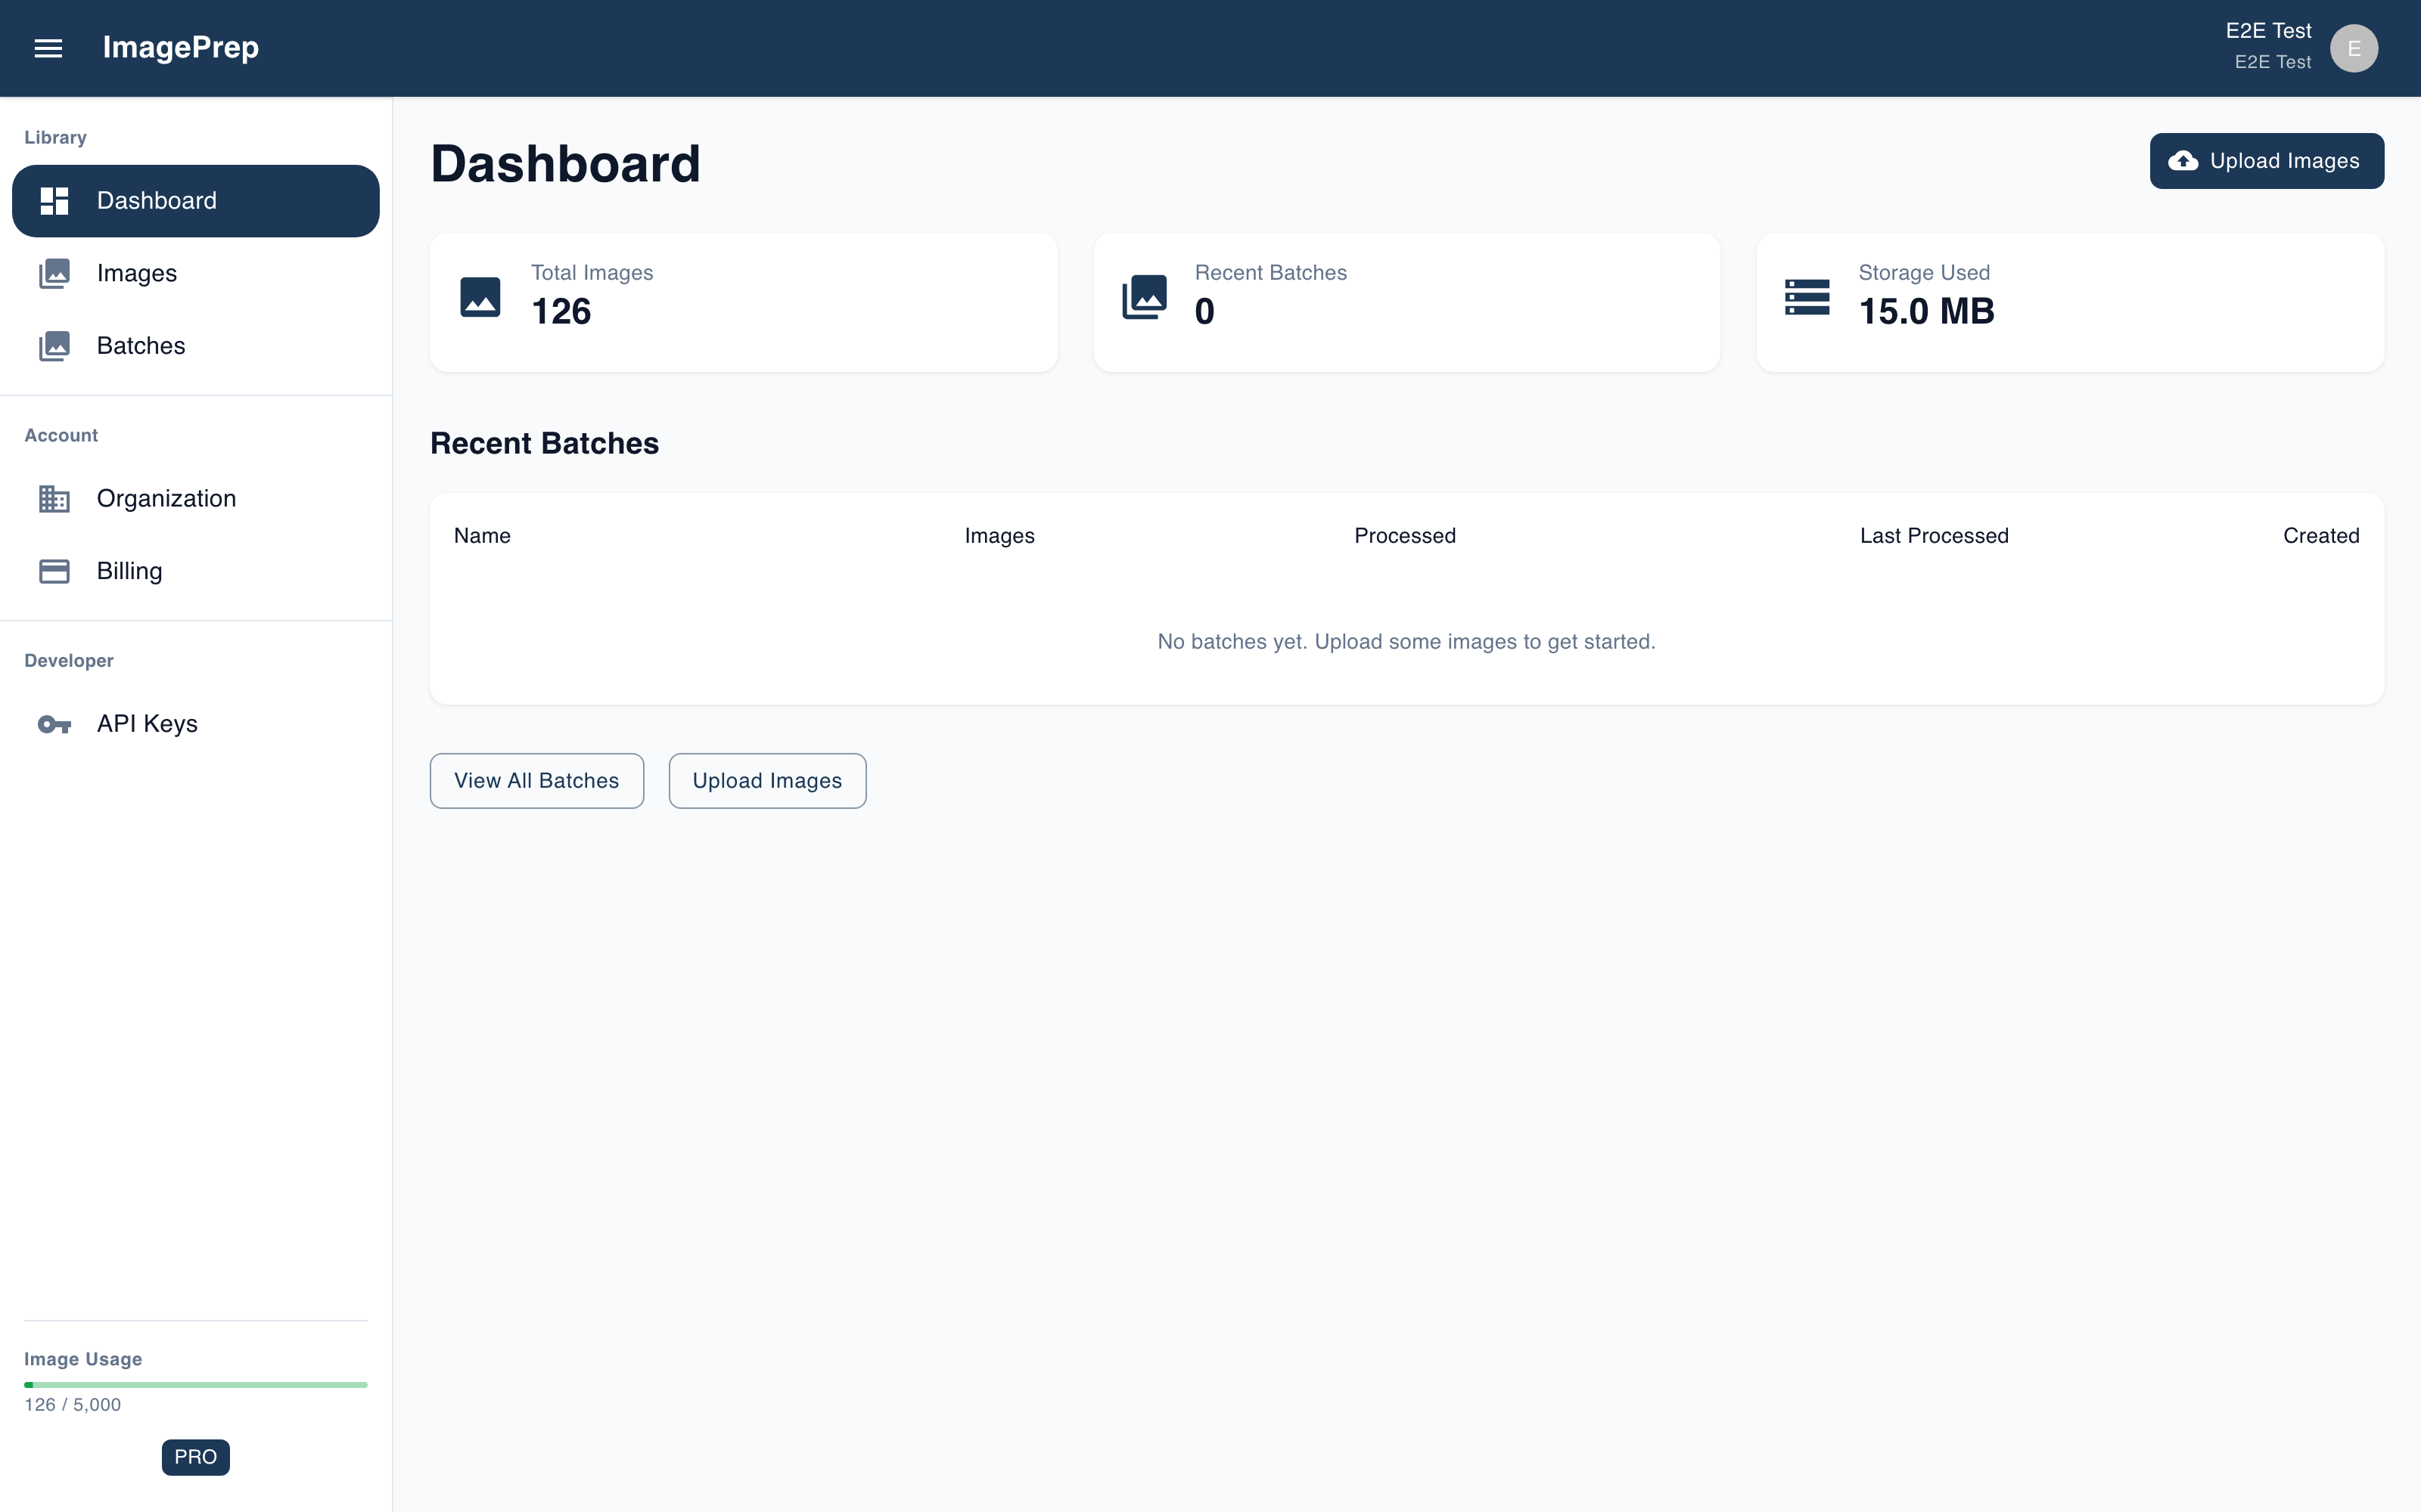The width and height of the screenshot is (2421, 1512).
Task: Open the API Keys page
Action: click(196, 724)
